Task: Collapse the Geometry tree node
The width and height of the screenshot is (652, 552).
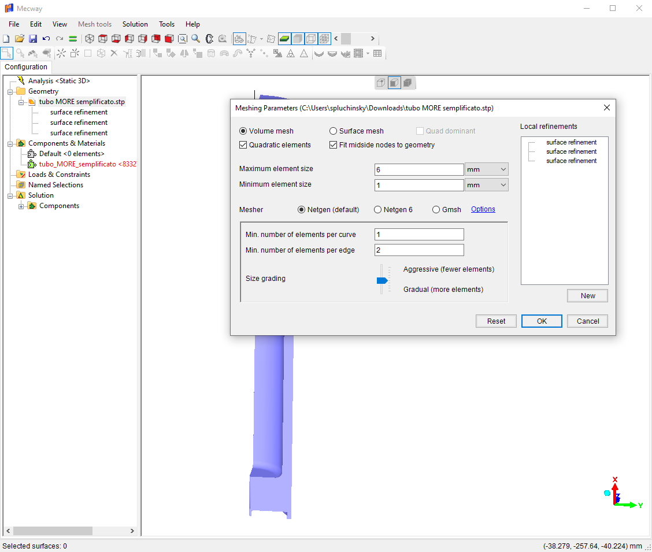Action: pyautogui.click(x=10, y=91)
